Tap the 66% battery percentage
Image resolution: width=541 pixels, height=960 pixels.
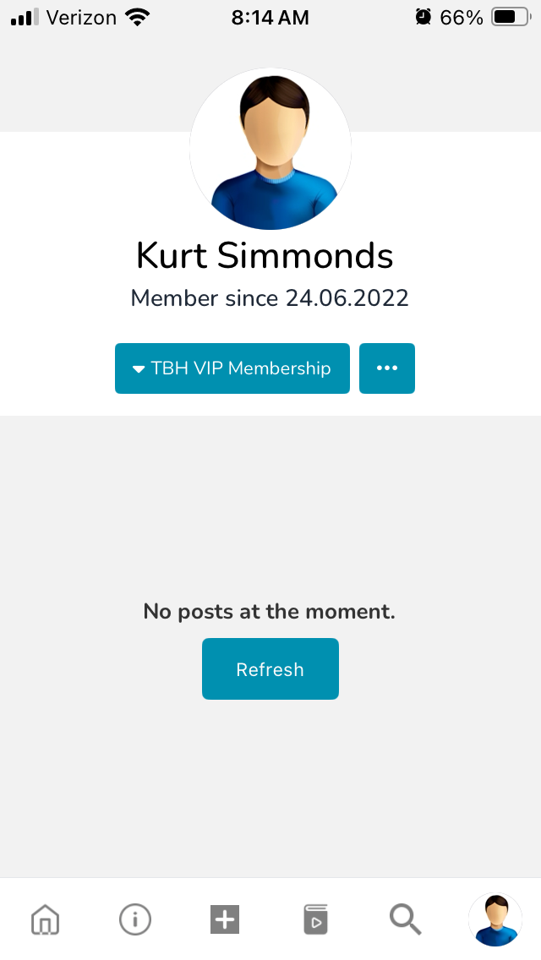click(462, 17)
